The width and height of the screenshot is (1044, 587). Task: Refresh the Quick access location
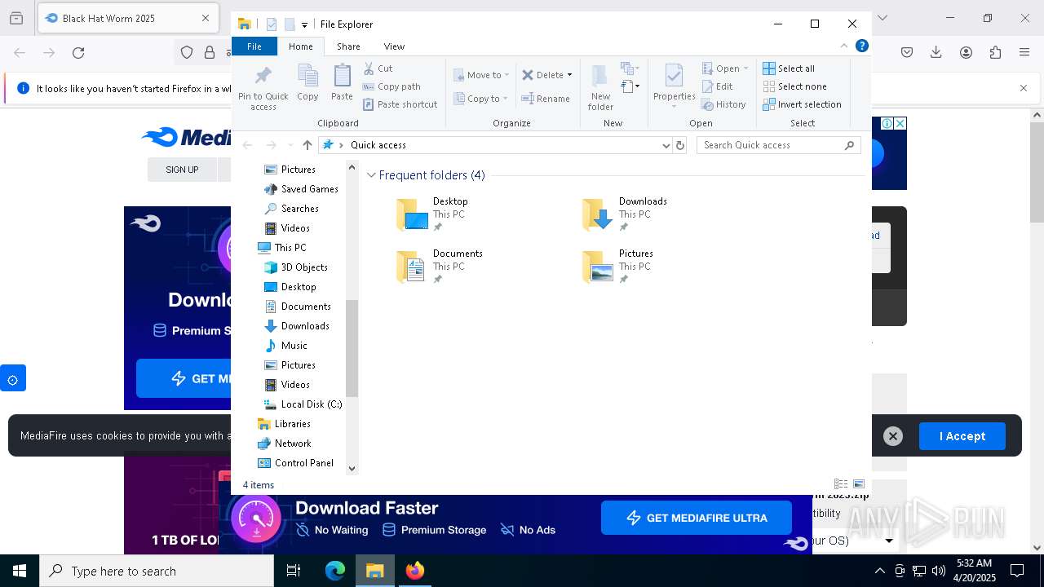pos(680,145)
